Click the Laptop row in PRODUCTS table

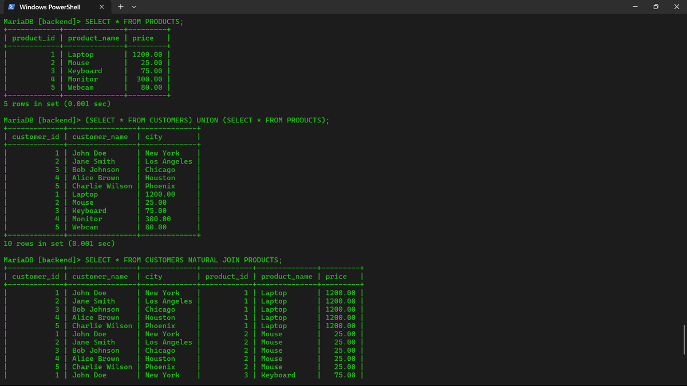[x=81, y=54]
